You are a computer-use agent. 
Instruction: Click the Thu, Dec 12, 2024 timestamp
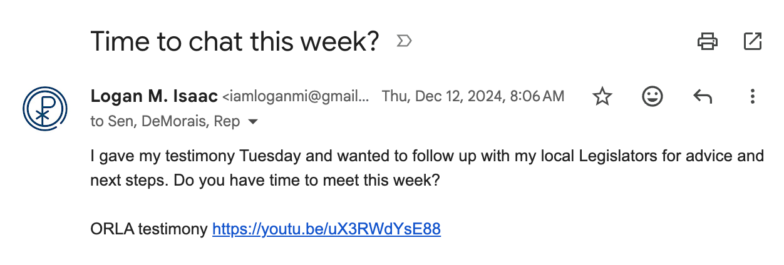(x=473, y=96)
